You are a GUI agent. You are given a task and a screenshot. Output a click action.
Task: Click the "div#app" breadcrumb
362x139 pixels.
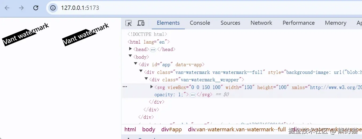[x=172, y=130]
